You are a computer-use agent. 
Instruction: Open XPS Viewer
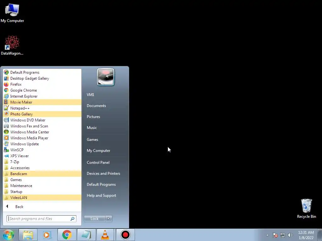point(42,156)
